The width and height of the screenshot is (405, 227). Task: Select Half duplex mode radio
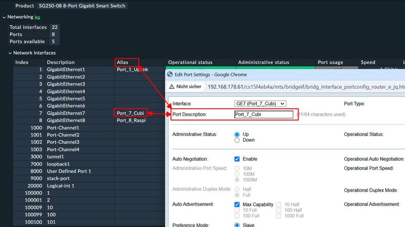click(x=237, y=190)
